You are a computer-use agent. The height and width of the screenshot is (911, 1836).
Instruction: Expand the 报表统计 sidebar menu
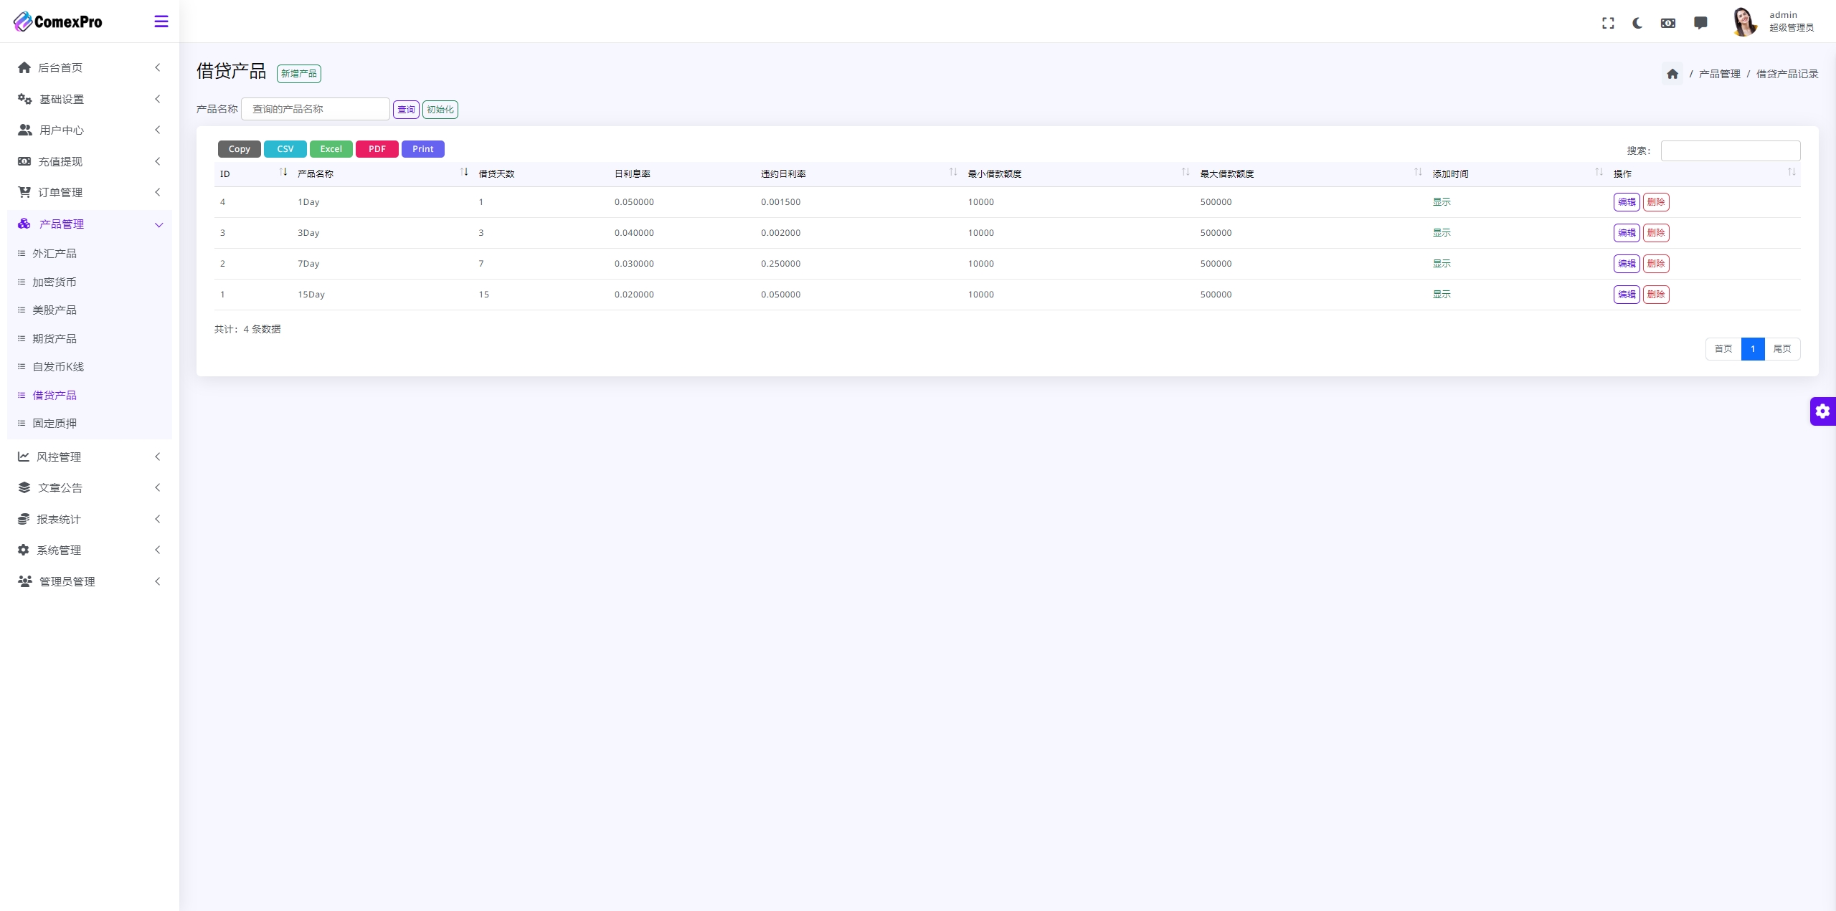pos(87,519)
